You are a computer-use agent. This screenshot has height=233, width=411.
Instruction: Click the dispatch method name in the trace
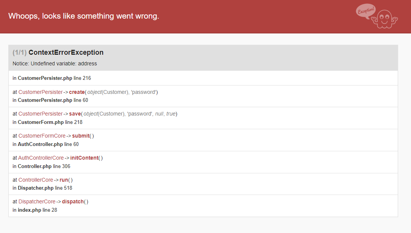click(x=73, y=201)
